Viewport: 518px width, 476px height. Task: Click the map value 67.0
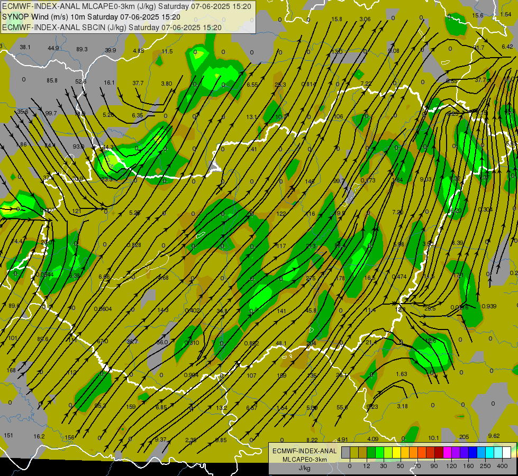click(x=103, y=341)
